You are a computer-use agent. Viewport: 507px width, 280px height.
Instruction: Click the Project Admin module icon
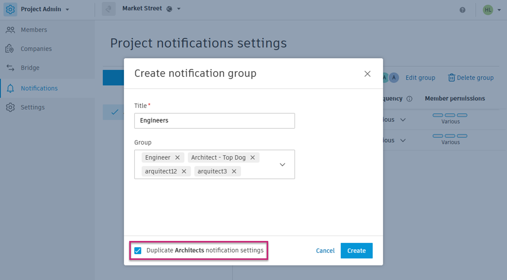click(10, 9)
